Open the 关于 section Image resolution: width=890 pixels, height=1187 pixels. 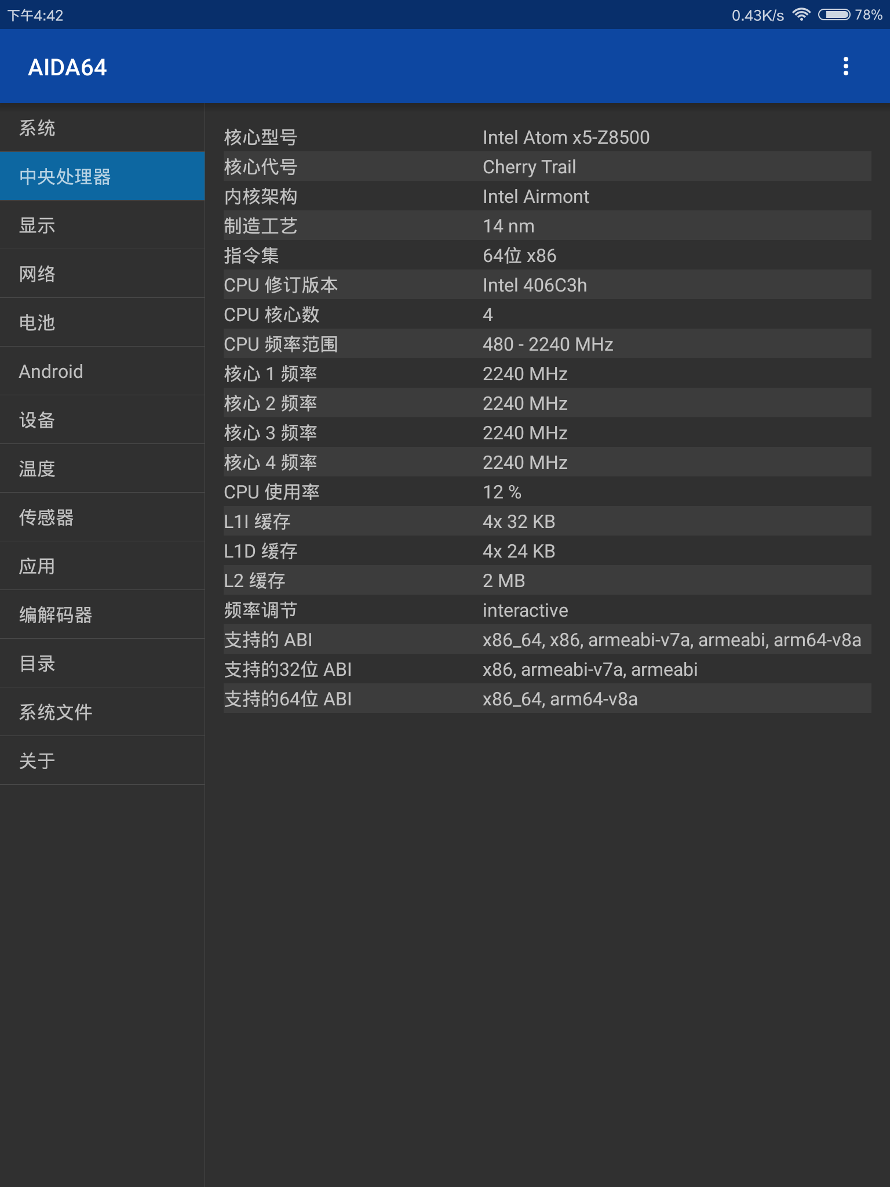(102, 760)
